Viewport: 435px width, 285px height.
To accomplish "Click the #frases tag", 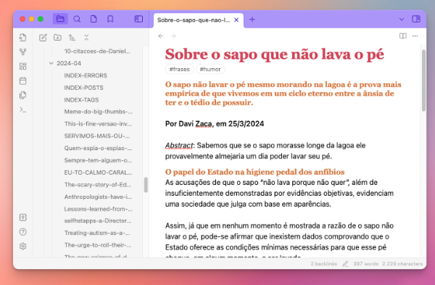I will click(180, 69).
